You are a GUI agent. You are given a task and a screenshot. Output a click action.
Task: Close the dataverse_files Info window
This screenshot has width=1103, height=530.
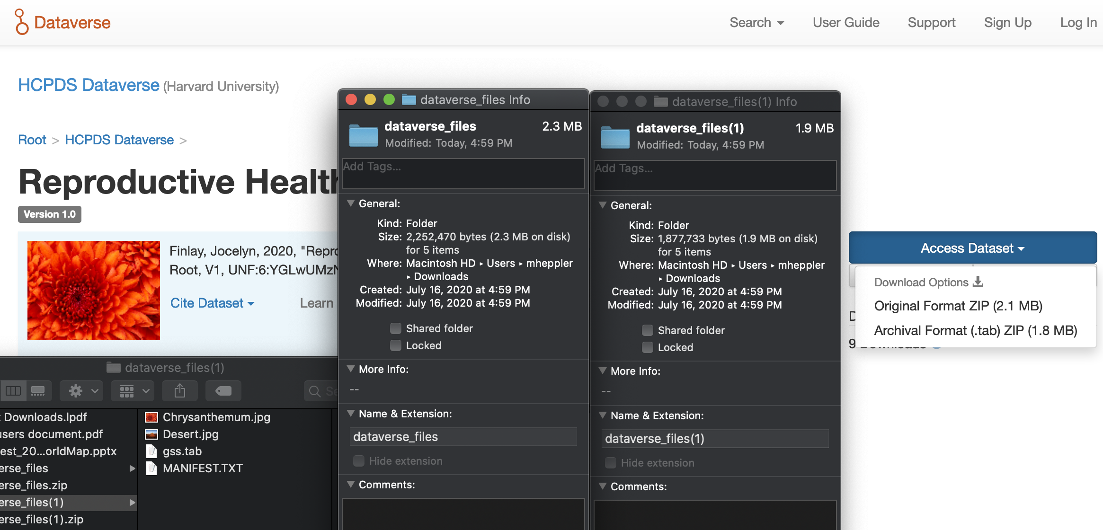tap(351, 99)
